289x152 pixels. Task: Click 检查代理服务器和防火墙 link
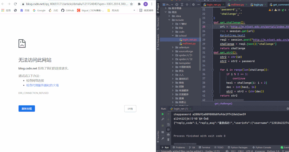coord(42,85)
